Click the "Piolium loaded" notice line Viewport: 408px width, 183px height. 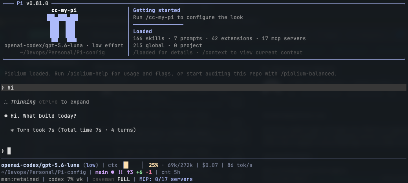pyautogui.click(x=171, y=74)
